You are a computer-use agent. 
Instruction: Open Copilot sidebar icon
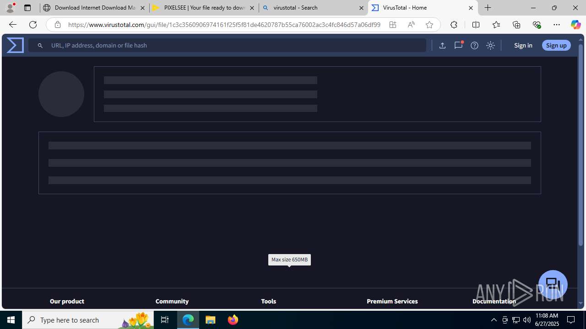575,25
